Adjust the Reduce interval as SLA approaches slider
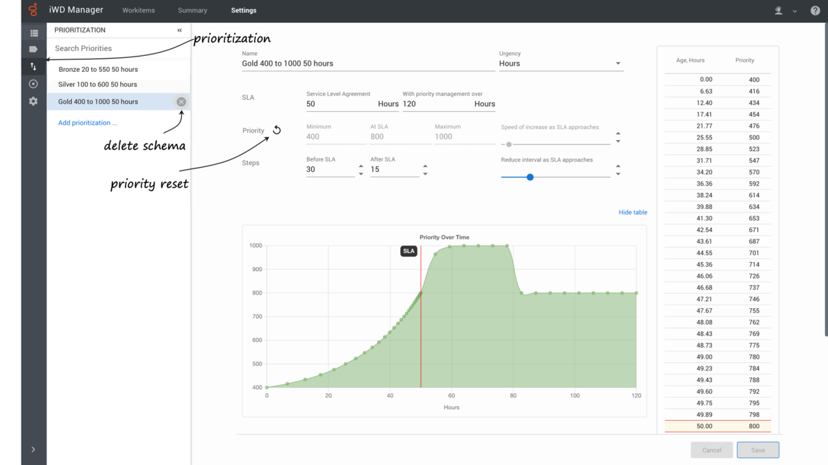Image resolution: width=828 pixels, height=465 pixels. coord(530,177)
